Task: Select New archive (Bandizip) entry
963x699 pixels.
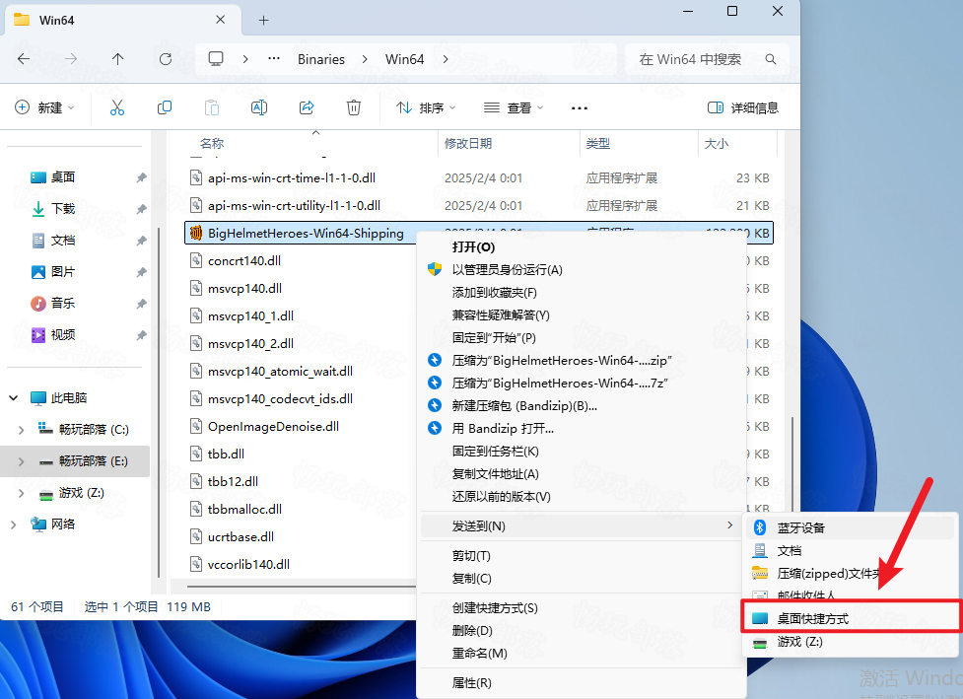Action: pos(582,406)
